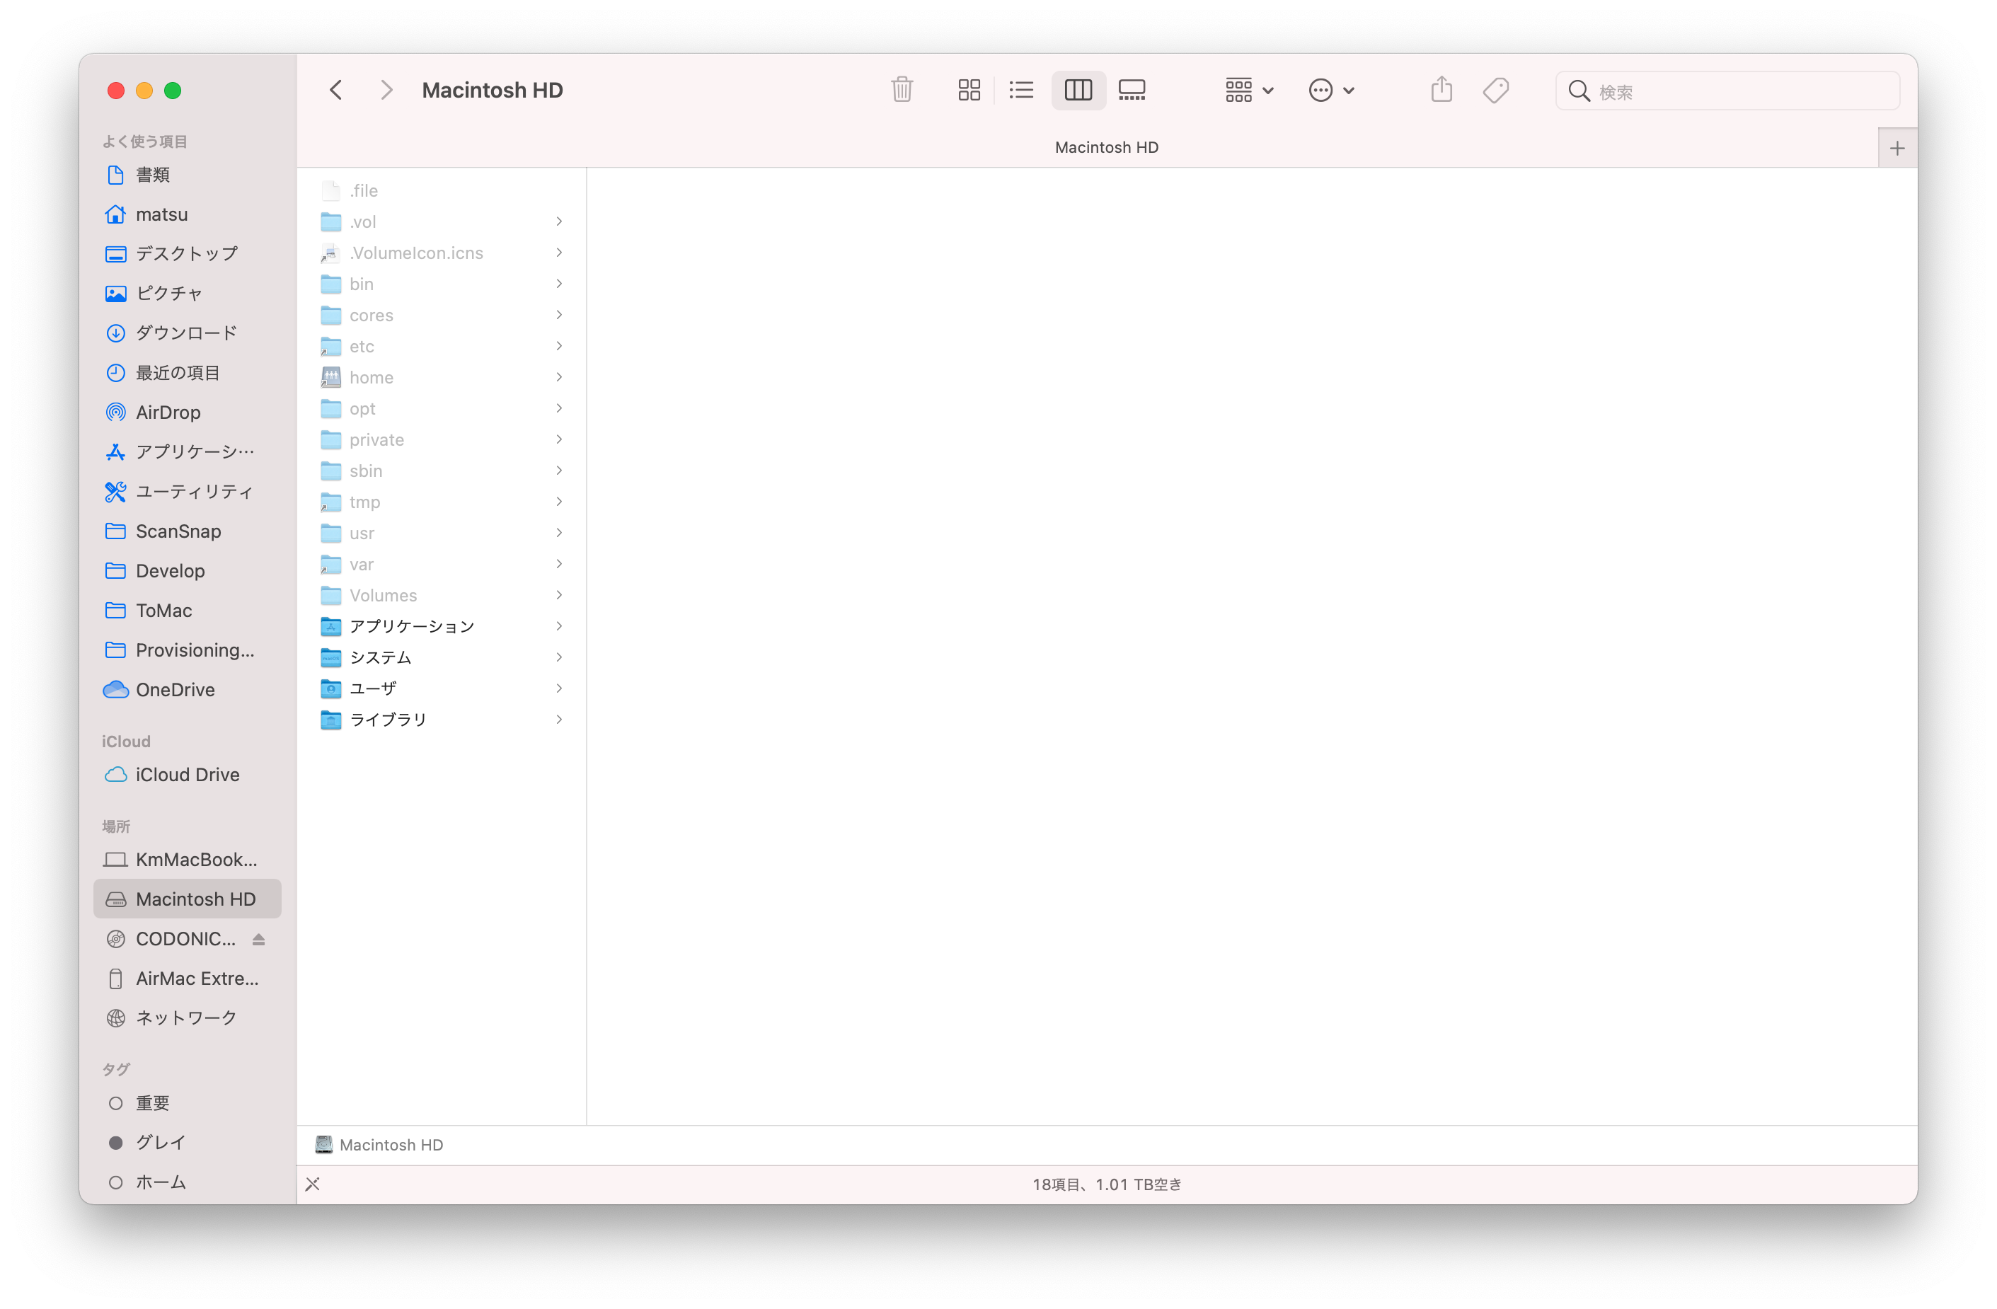The height and width of the screenshot is (1309, 1997).
Task: Select the etc alias folder
Action: pos(442,346)
